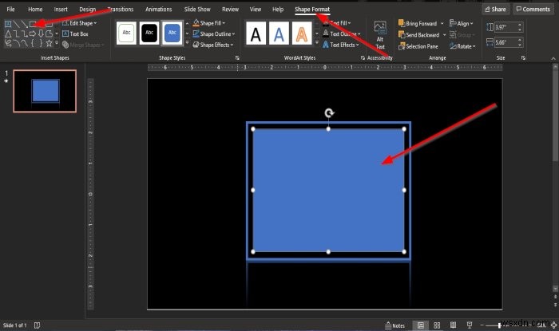
Task: Fit slide to current window
Action: 554,325
